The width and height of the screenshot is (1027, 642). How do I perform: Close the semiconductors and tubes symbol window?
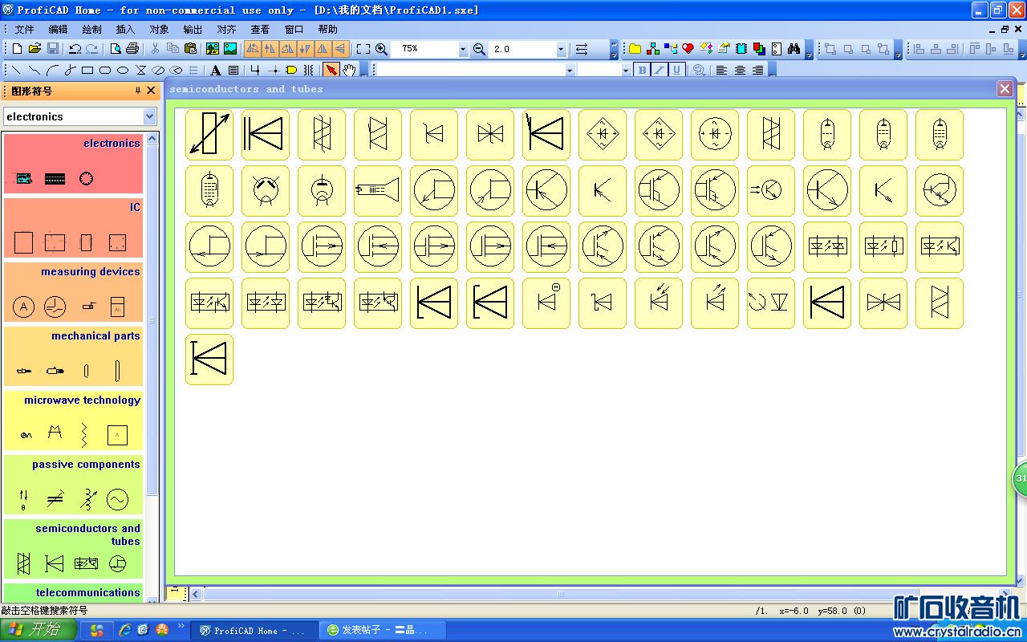click(x=1005, y=88)
